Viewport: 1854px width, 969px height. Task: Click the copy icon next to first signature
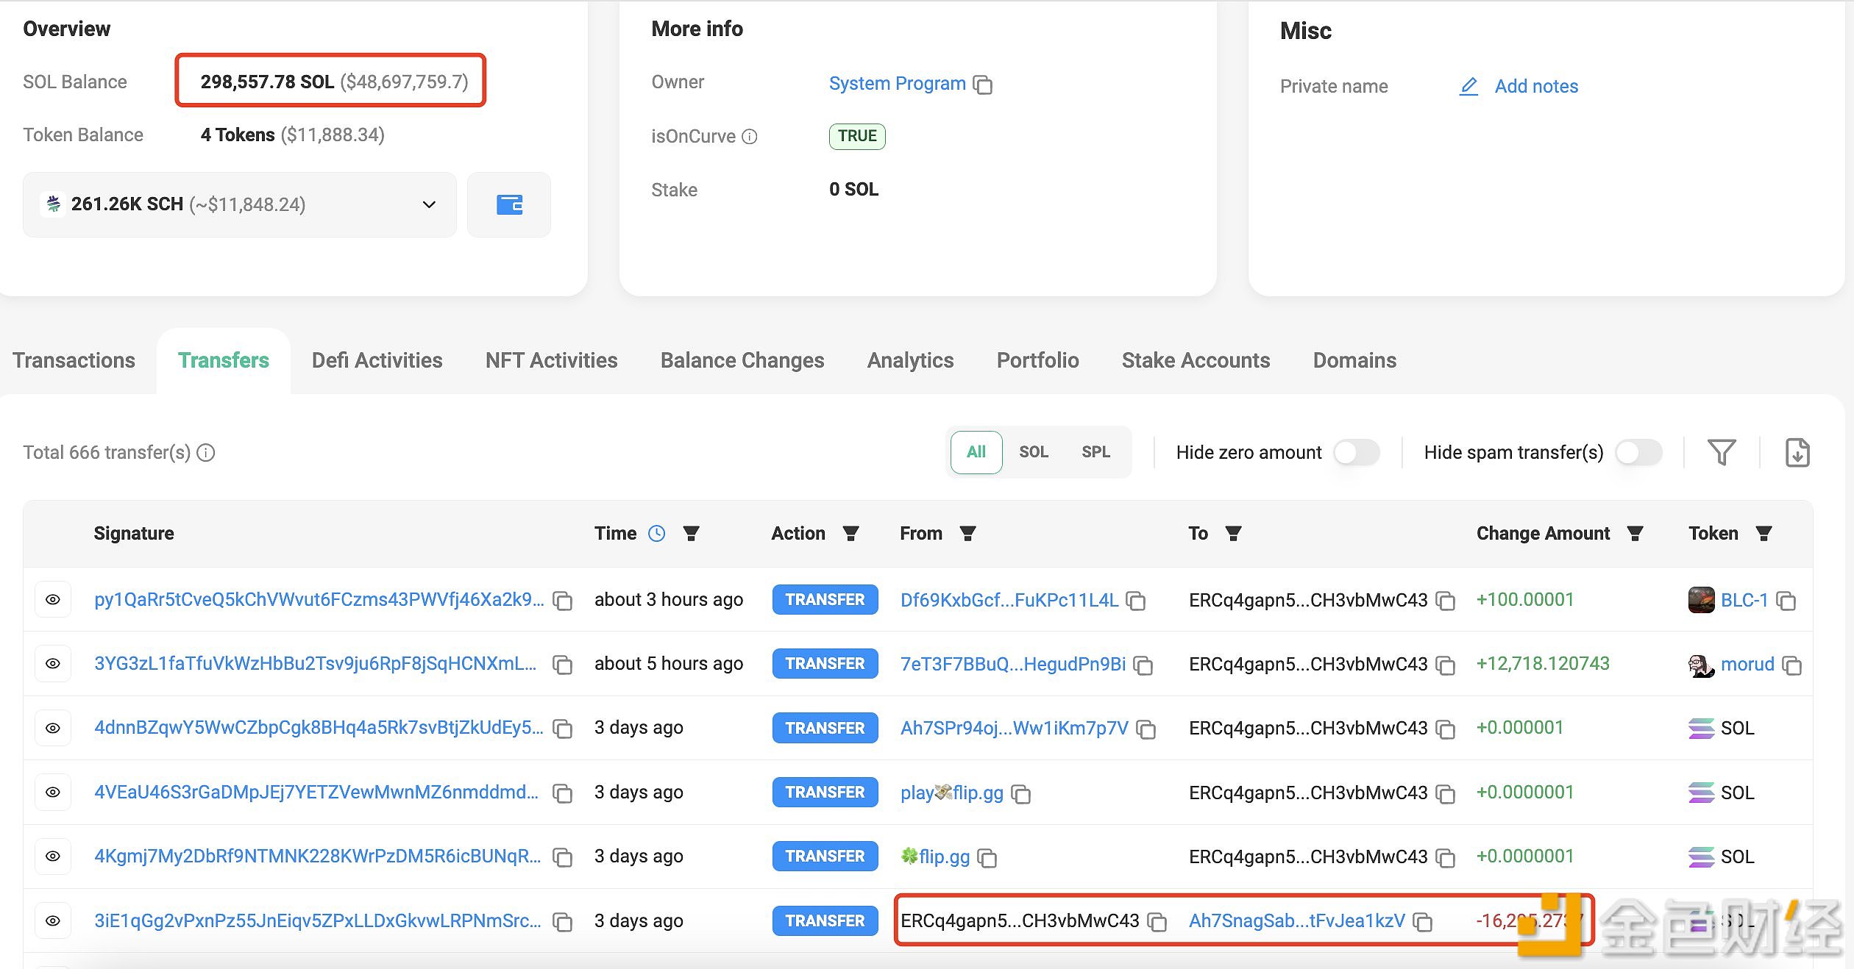[563, 600]
